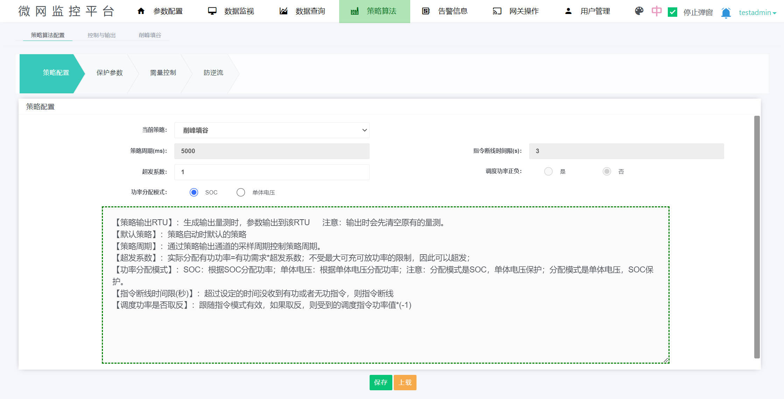Click the user icon for 用户管理
The width and height of the screenshot is (784, 399).
pyautogui.click(x=568, y=11)
